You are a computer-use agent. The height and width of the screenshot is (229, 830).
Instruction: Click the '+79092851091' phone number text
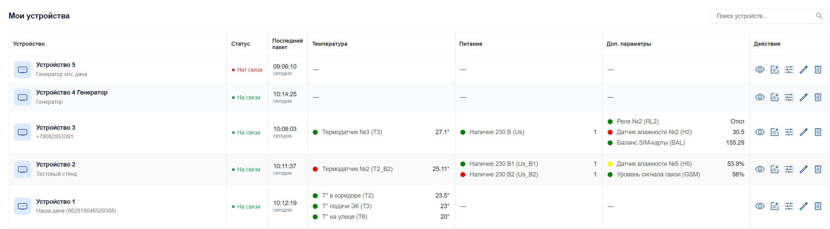pyautogui.click(x=55, y=137)
